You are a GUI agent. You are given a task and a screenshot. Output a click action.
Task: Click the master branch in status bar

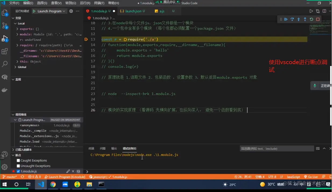click(x=10, y=177)
